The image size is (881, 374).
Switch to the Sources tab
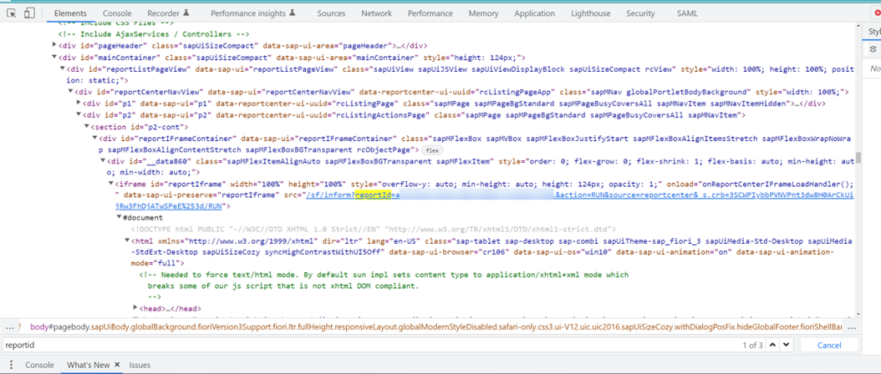pos(331,13)
